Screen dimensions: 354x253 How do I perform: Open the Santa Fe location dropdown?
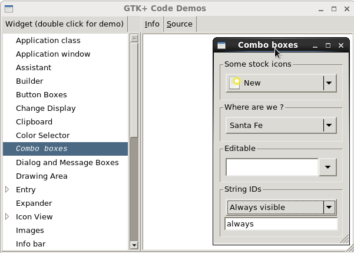pyautogui.click(x=329, y=125)
